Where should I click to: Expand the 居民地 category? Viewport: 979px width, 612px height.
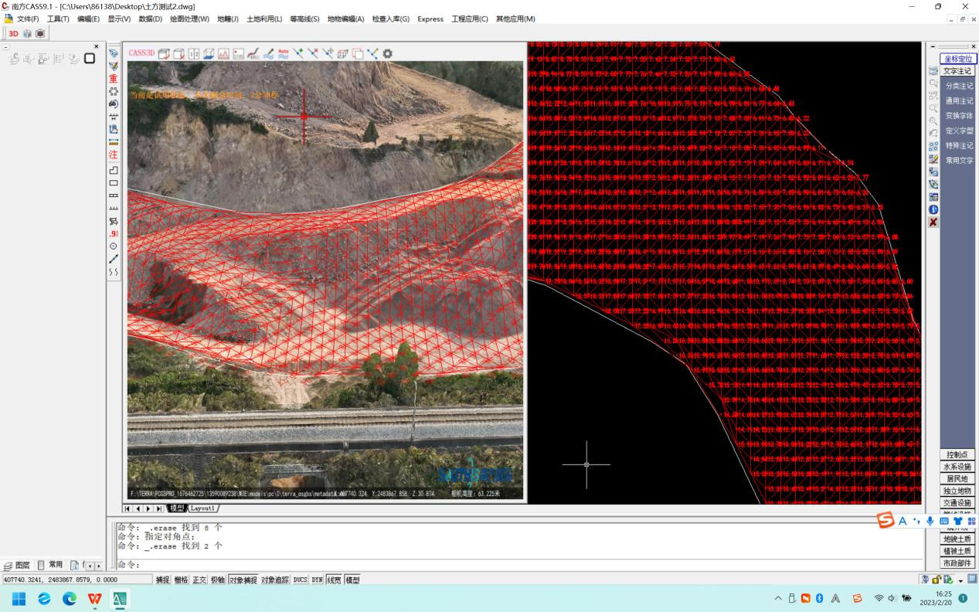(x=958, y=479)
